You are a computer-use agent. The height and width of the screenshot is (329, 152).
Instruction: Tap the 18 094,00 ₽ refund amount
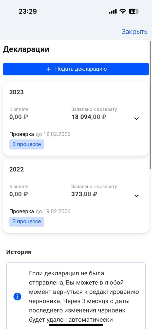tap(89, 117)
